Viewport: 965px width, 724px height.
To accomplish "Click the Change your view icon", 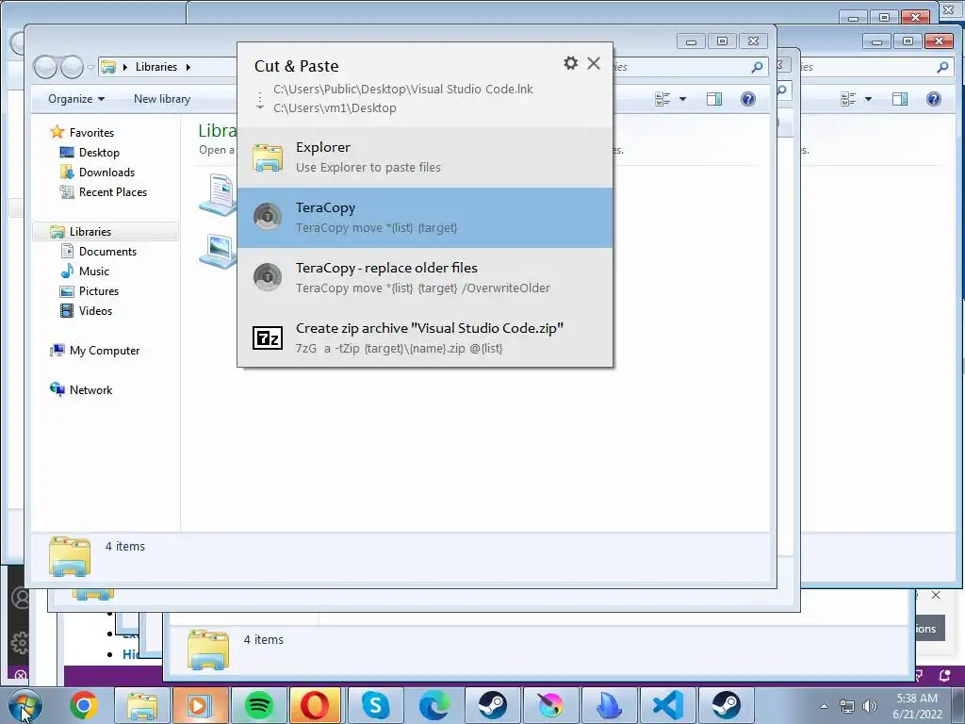I will tap(662, 99).
